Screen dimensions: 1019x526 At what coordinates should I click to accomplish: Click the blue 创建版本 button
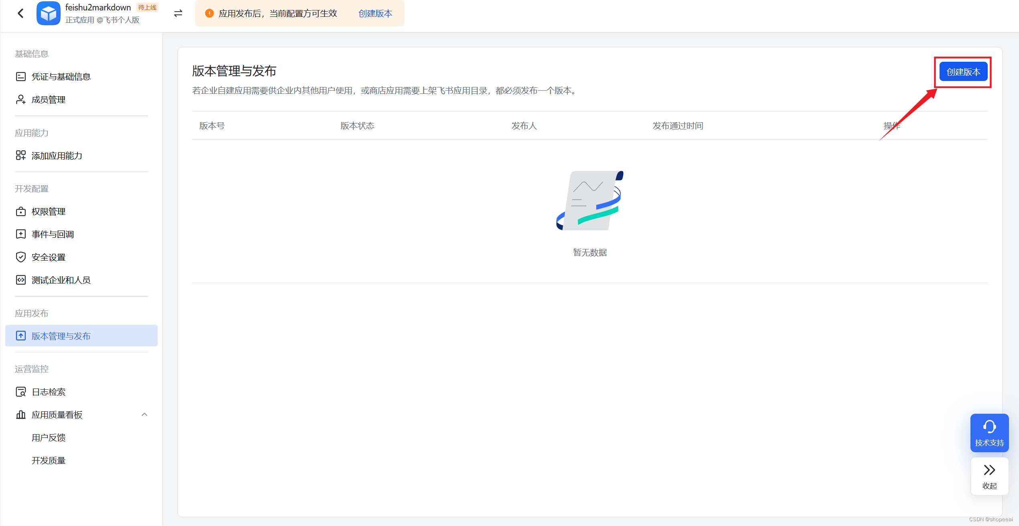[963, 72]
